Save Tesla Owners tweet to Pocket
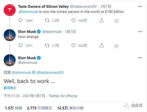 point(116,21)
